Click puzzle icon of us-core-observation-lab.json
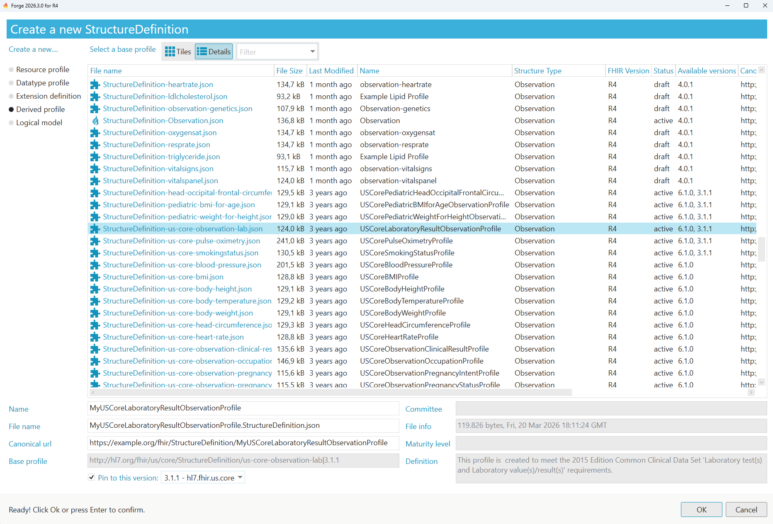 click(x=95, y=229)
